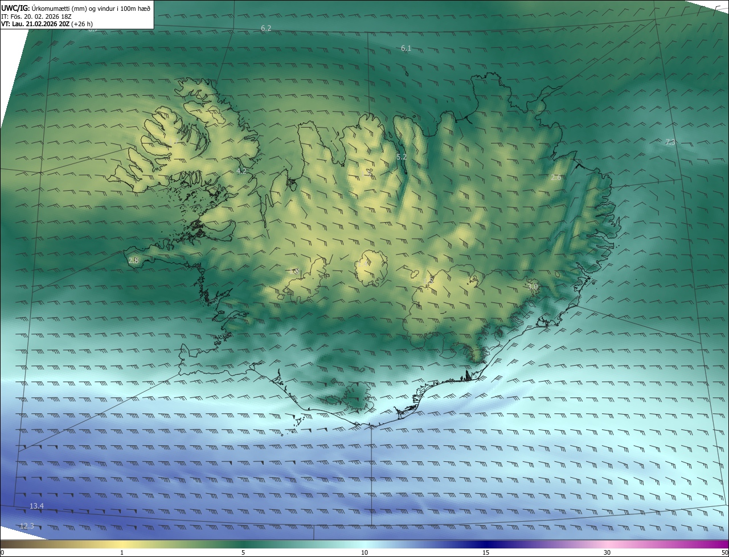Viewport: 729px width, 557px height.
Task: Click the "0" tick on the color scale
Action: pos(2,552)
